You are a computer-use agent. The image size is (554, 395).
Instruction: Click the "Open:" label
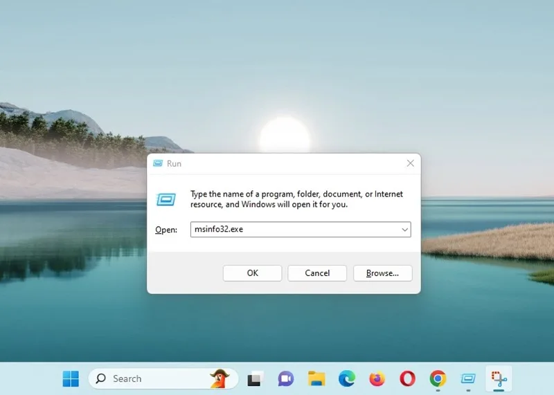click(166, 230)
